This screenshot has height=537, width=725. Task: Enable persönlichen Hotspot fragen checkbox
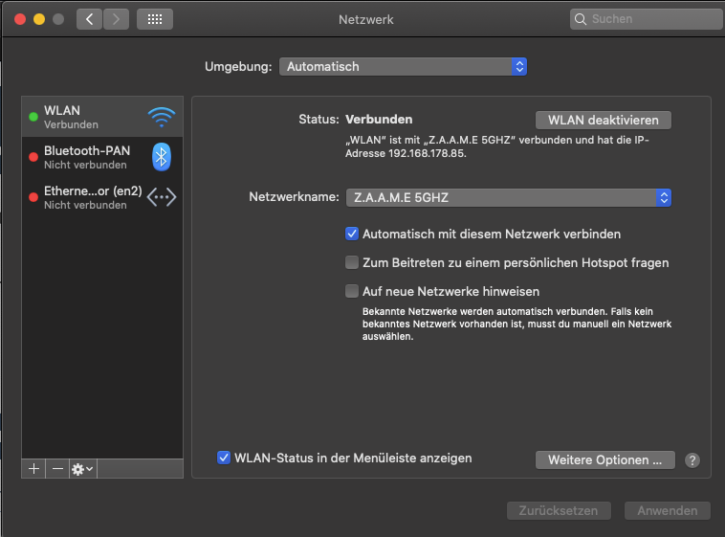coord(352,262)
